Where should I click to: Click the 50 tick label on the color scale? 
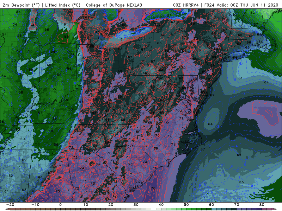[186, 205]
